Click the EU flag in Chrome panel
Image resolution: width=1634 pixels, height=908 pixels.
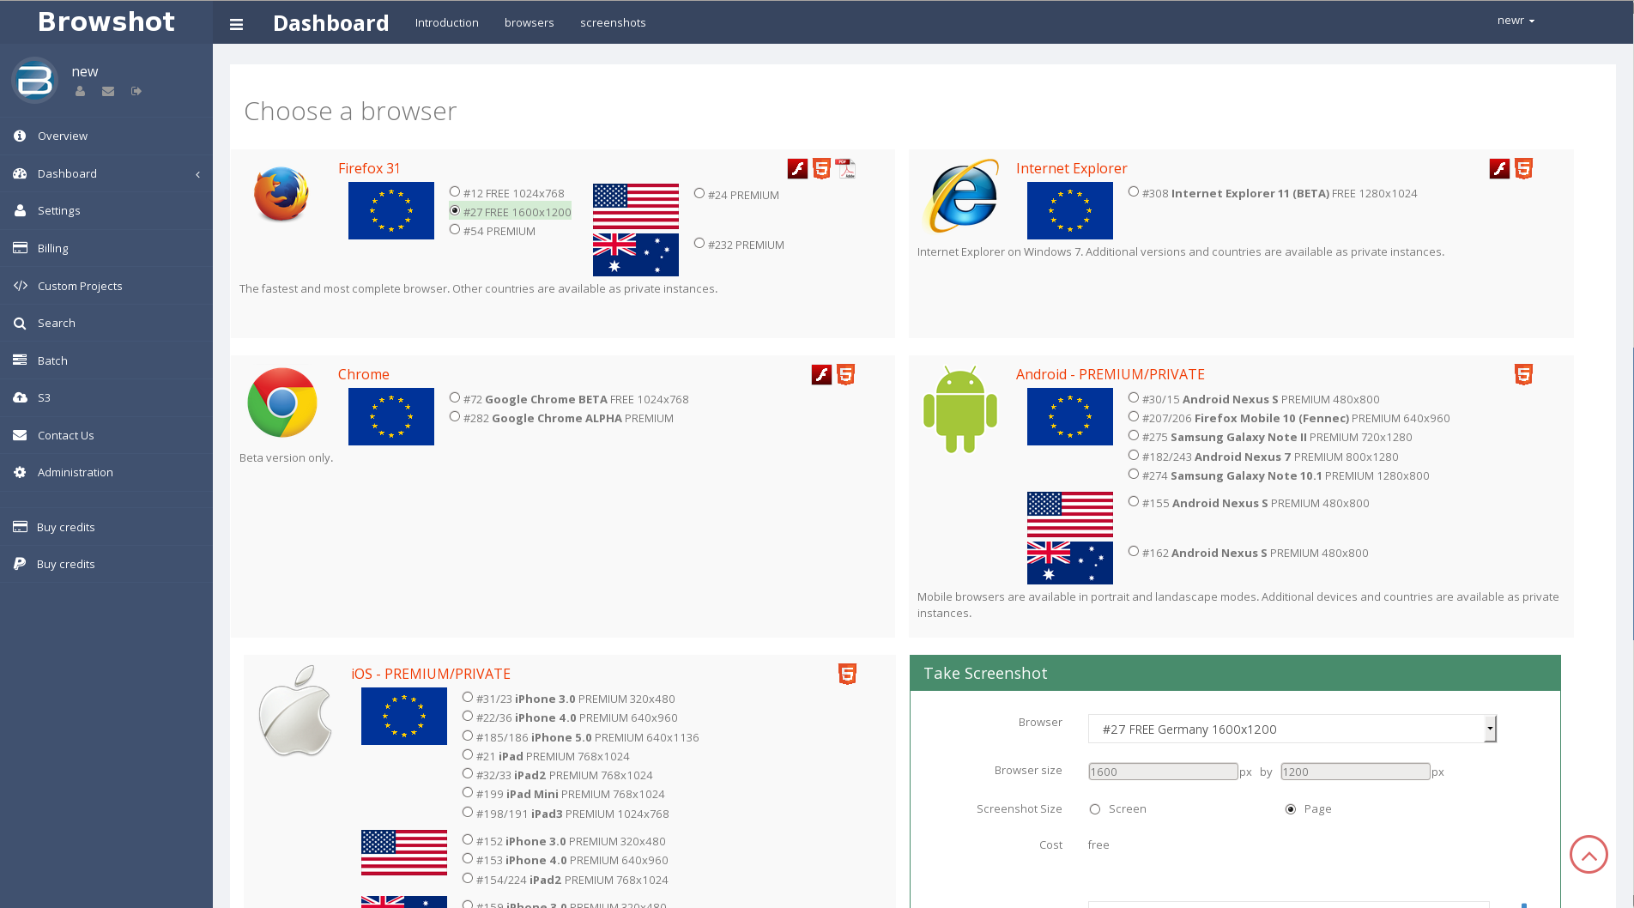391,416
